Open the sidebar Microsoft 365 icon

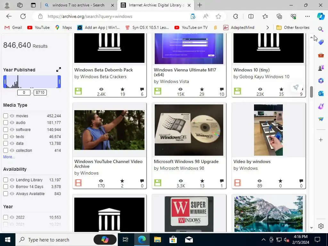click(x=321, y=80)
